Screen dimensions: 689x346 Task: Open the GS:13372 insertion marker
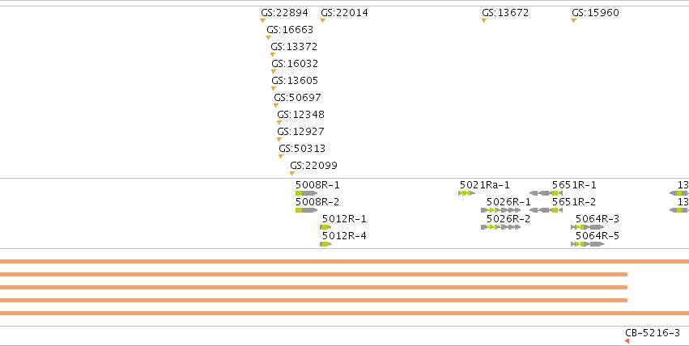click(x=272, y=55)
